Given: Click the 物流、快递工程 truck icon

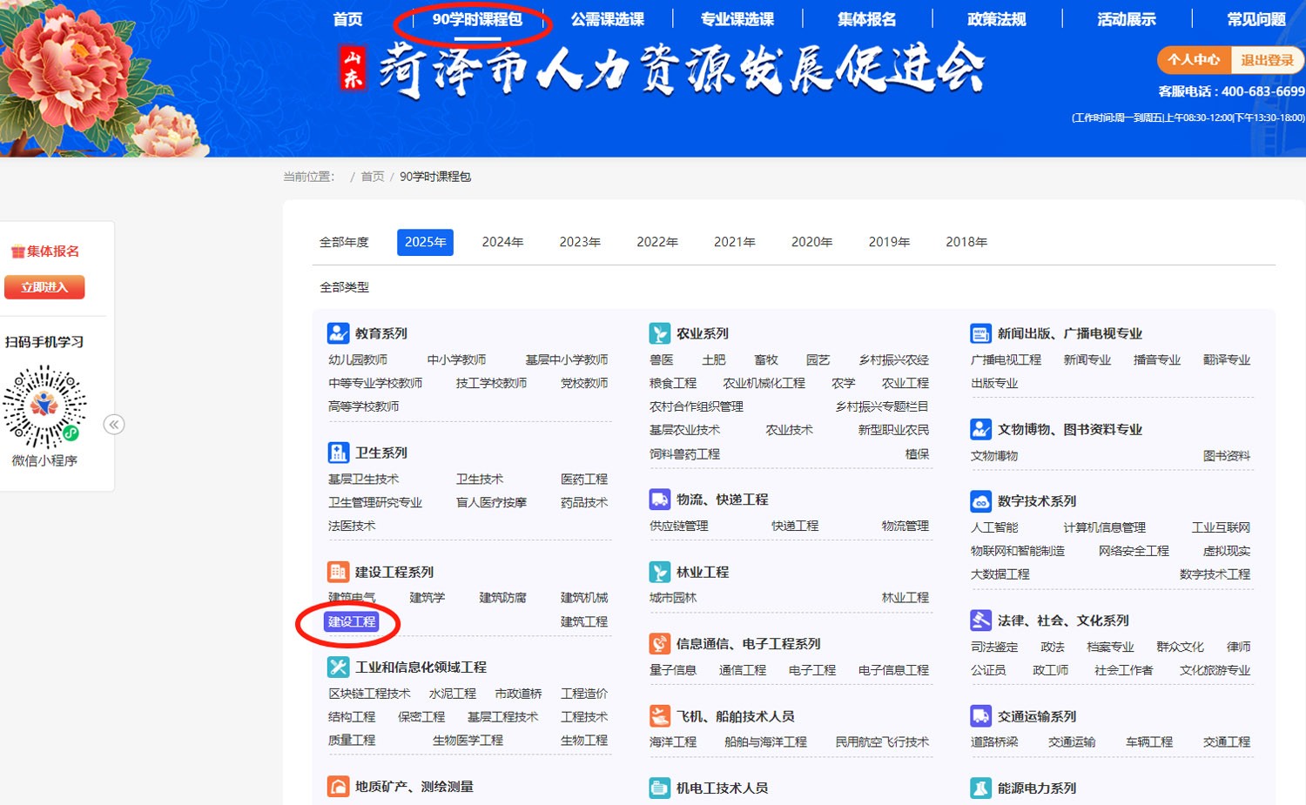Looking at the screenshot, I should [x=659, y=500].
